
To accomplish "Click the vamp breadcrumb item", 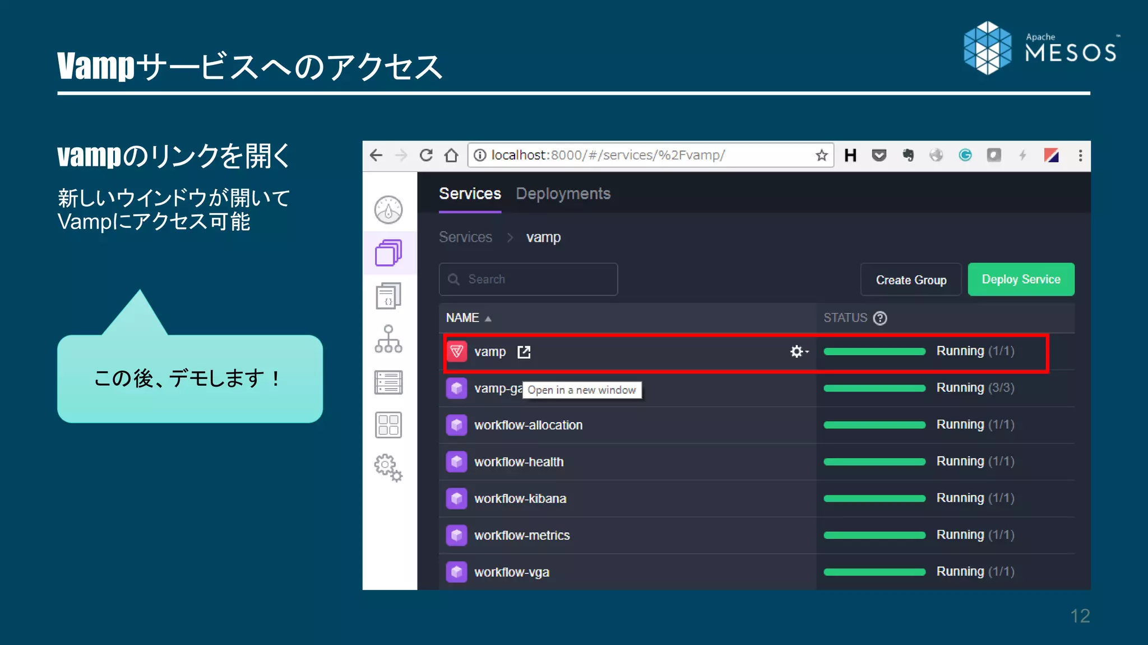I will (x=543, y=237).
